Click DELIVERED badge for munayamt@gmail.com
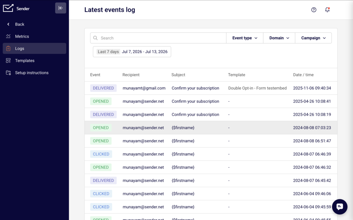Screen dimensions: 353x220 pyautogui.click(x=103, y=88)
